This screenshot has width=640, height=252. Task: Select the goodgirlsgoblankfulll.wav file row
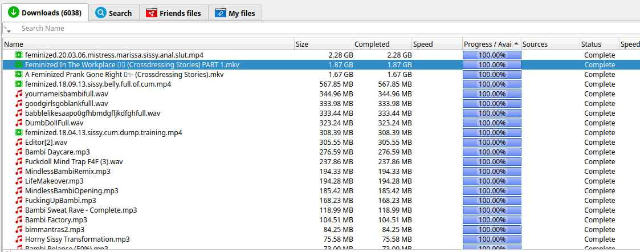67,104
